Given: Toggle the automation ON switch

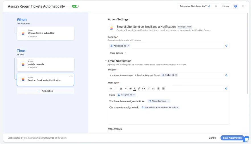Looking at the screenshot, I should pyautogui.click(x=75, y=6).
